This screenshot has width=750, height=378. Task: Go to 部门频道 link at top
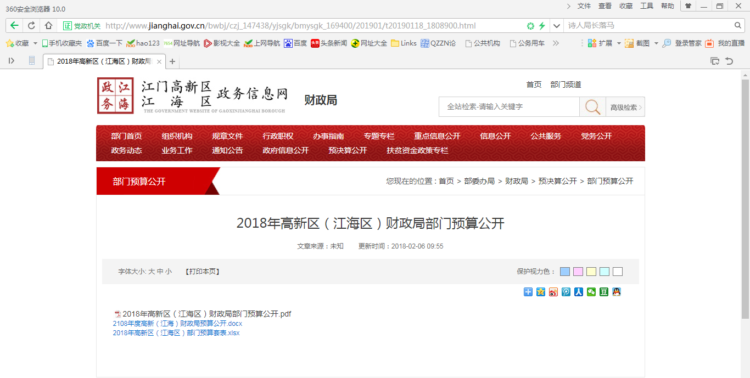pos(566,84)
